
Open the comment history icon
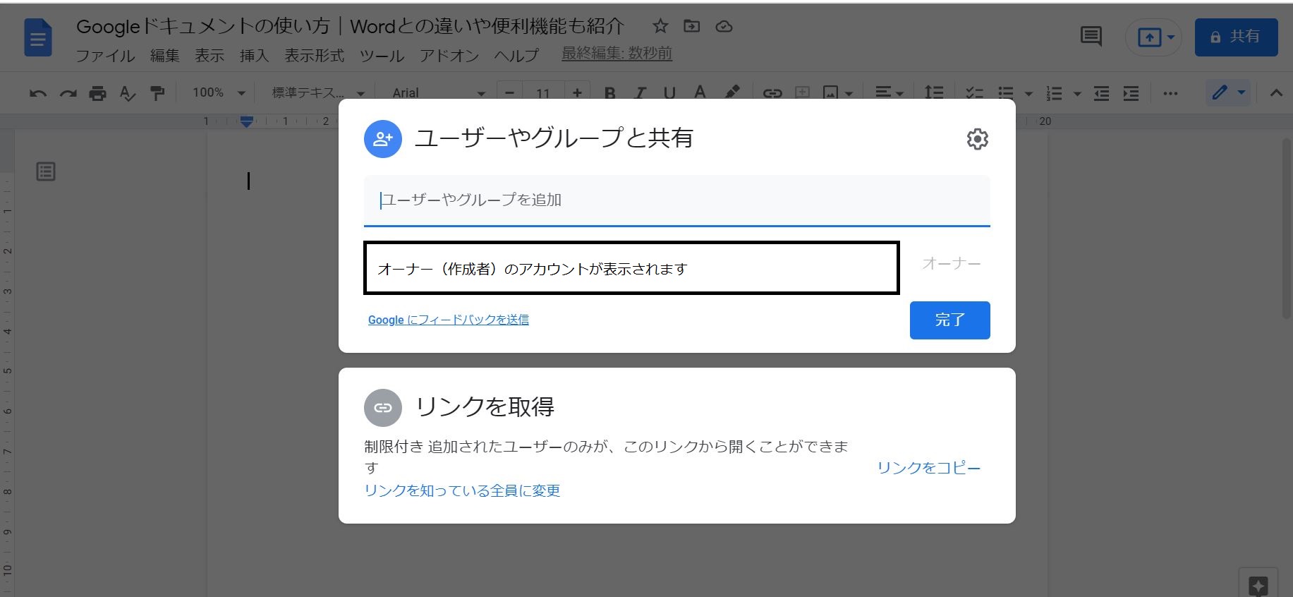[x=1091, y=37]
